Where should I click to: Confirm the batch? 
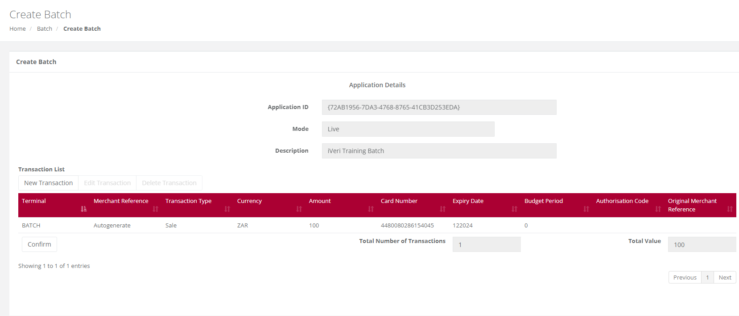(x=39, y=244)
